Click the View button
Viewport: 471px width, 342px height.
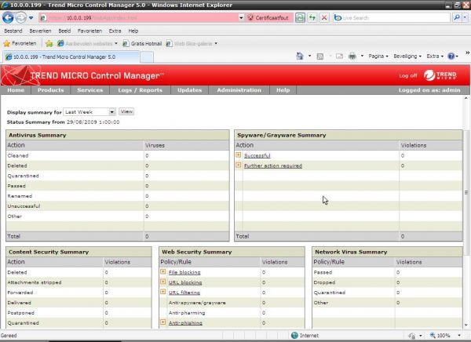point(126,111)
